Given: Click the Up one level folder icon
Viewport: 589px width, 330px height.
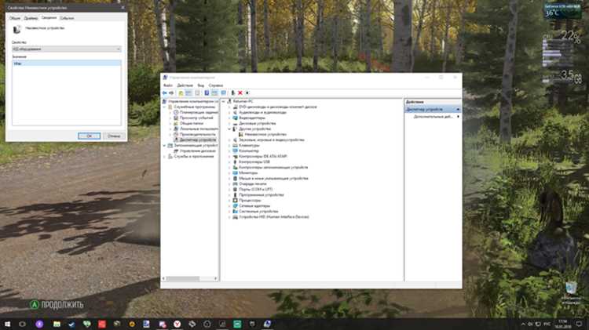Looking at the screenshot, I should point(181,93).
